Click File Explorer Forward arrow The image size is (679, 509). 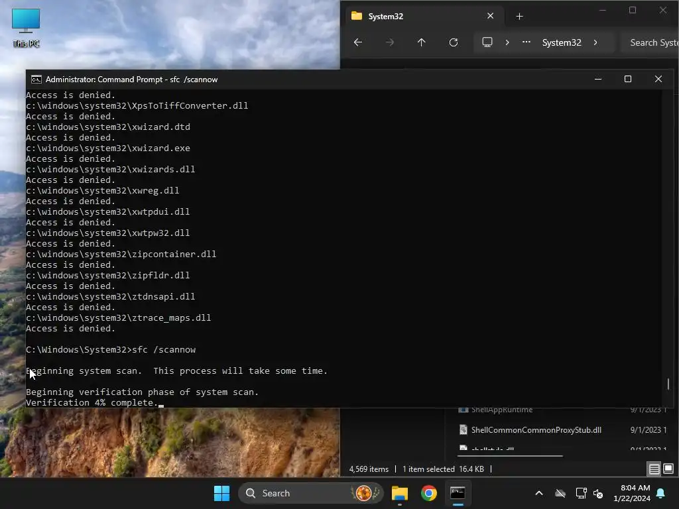point(389,42)
